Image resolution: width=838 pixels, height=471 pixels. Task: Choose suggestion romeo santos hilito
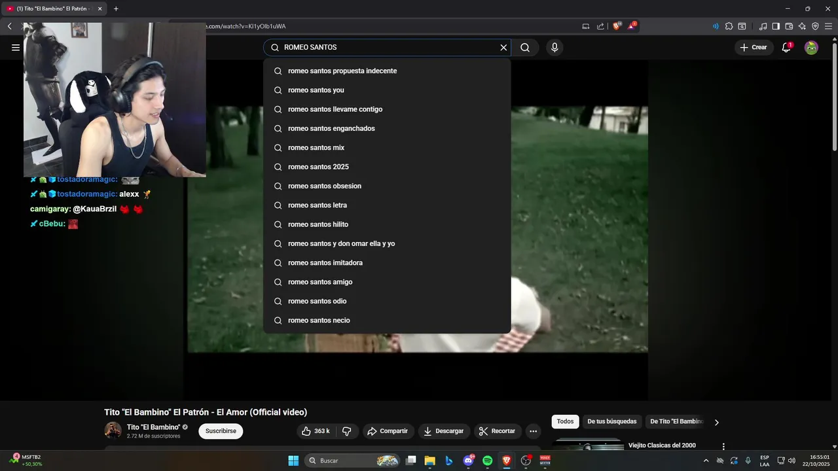(387, 224)
